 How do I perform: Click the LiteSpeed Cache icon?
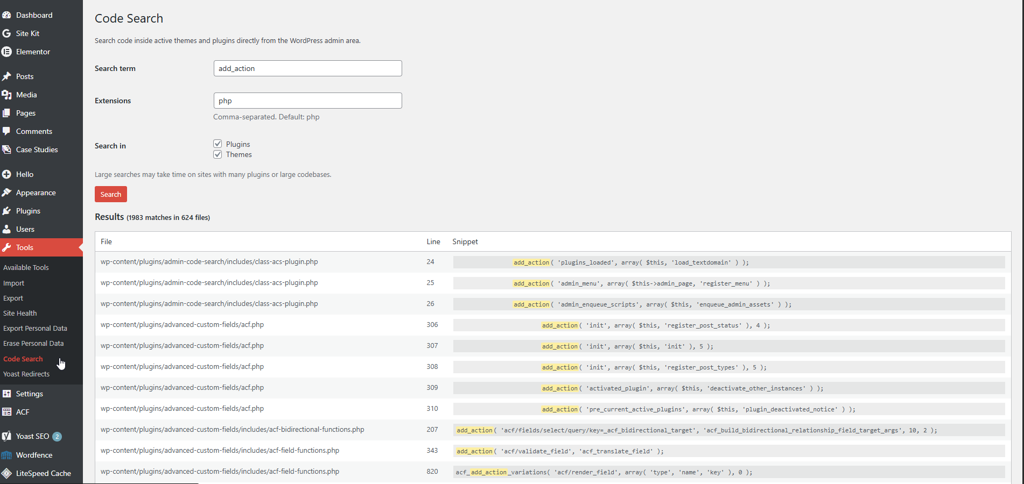point(6,474)
